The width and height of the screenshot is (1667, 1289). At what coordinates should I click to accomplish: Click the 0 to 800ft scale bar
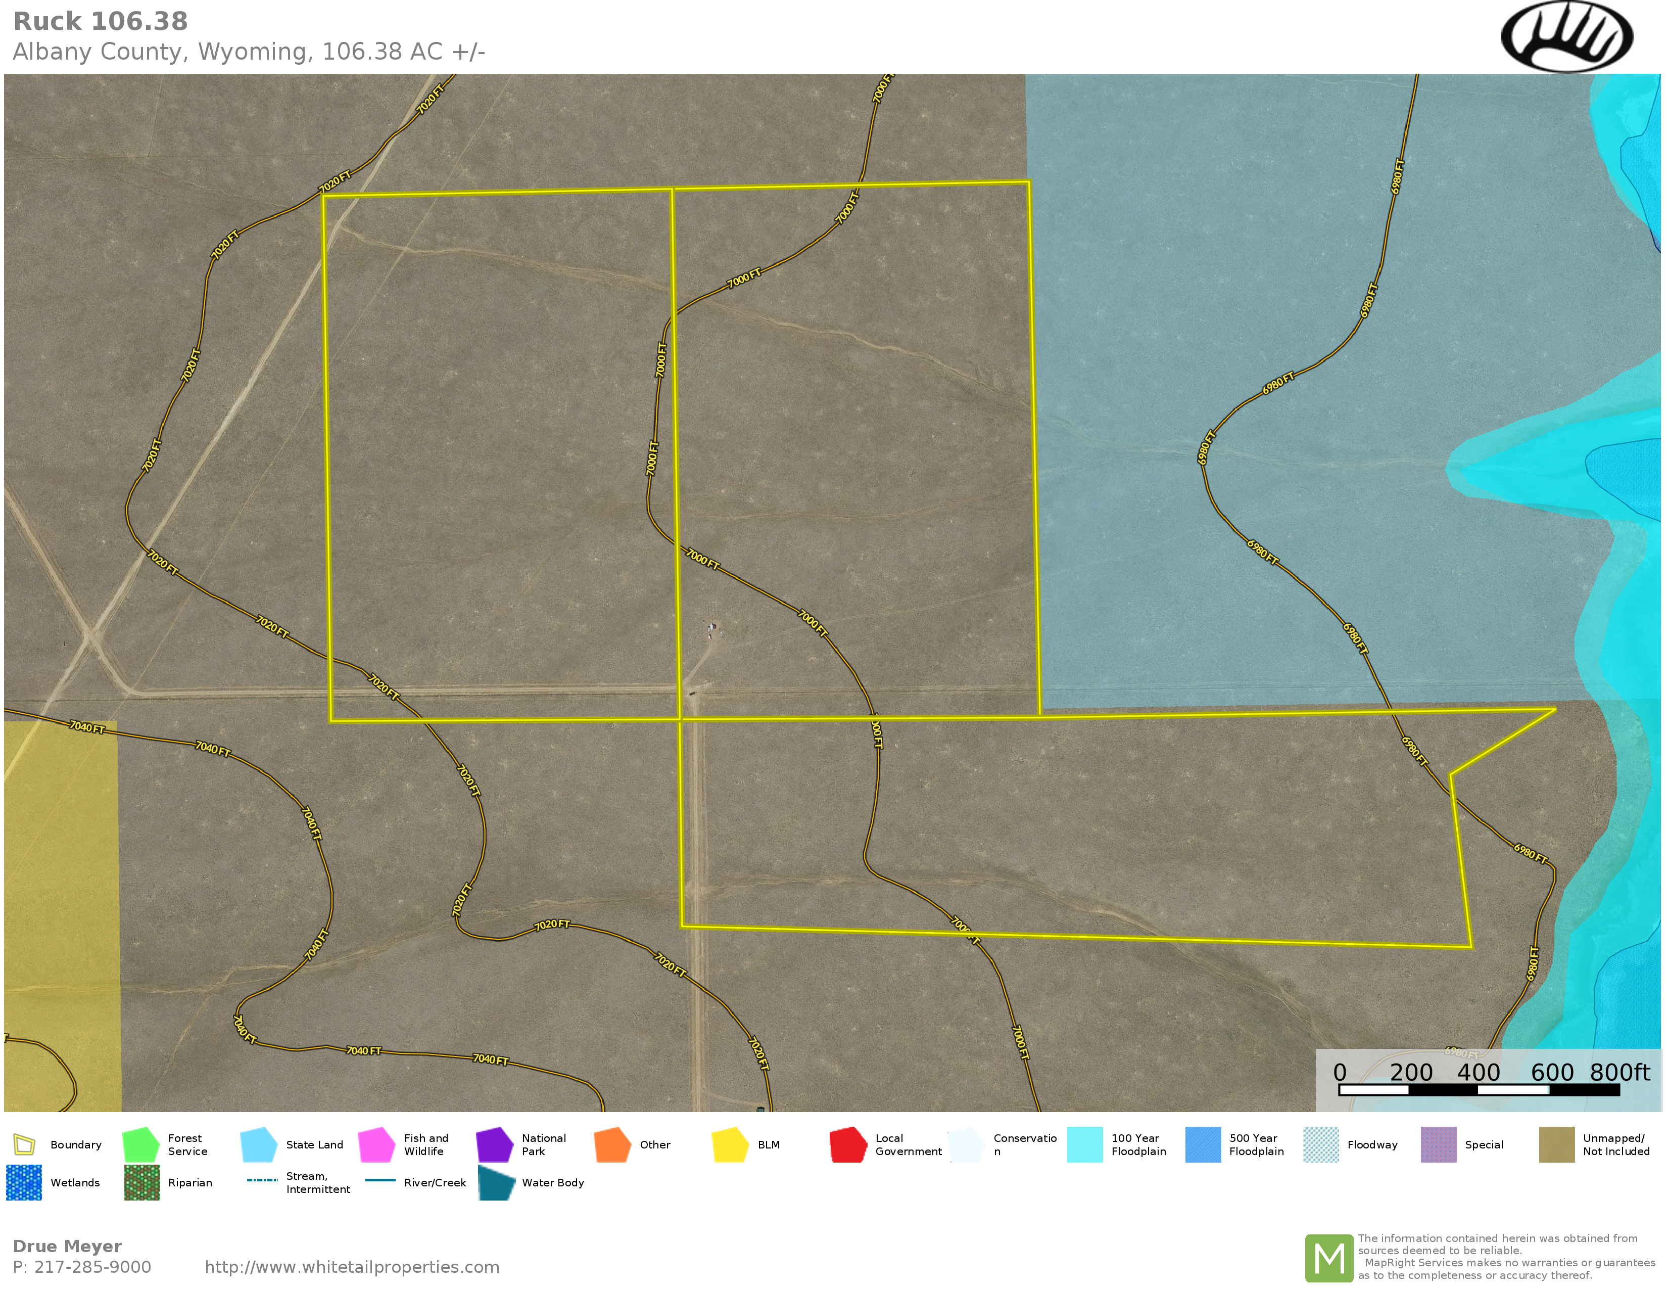(1479, 1090)
